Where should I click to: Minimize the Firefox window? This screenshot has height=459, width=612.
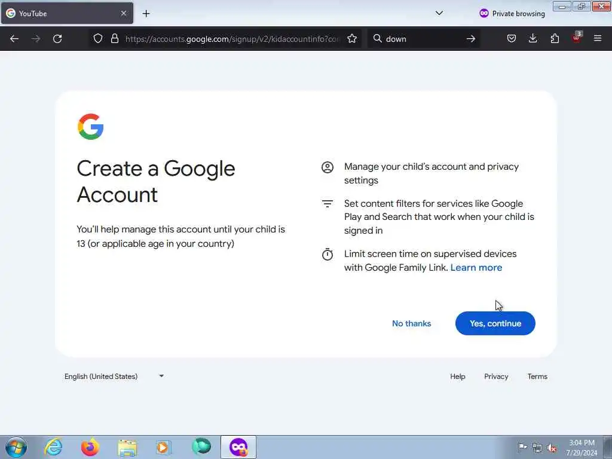tap(562, 7)
